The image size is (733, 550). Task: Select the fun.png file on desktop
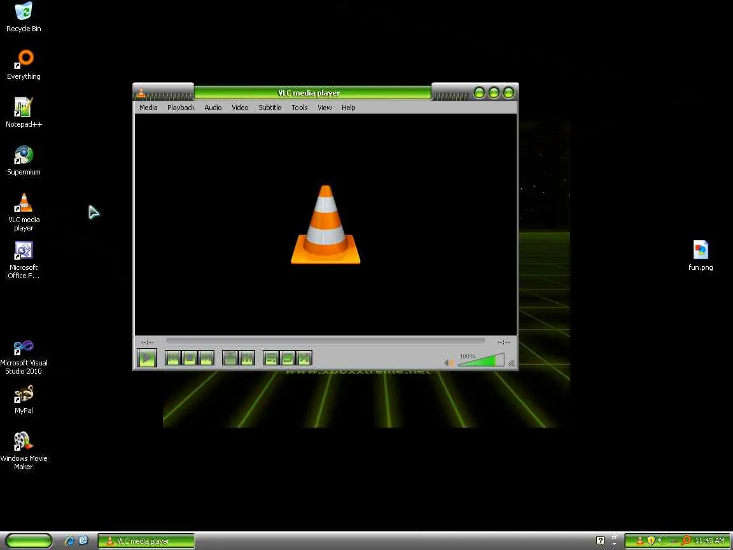pos(701,255)
